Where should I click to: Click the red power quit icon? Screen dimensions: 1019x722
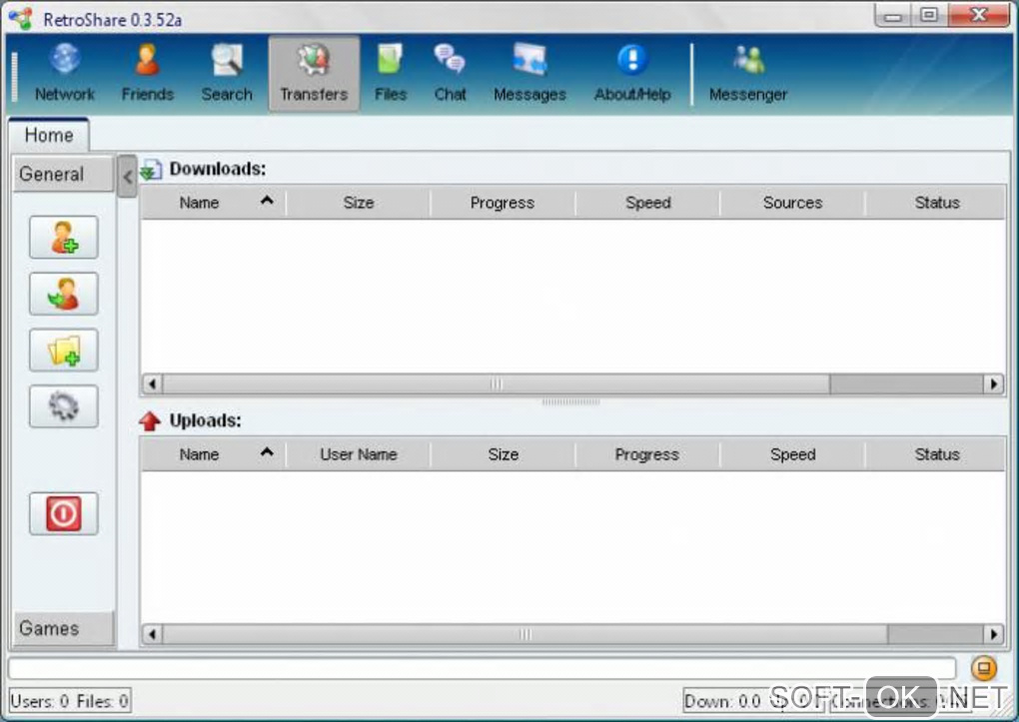tap(64, 514)
